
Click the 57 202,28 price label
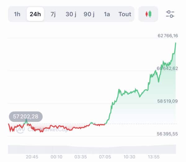[26, 116]
